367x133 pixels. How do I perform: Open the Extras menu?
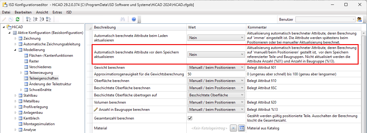[x=57, y=12]
